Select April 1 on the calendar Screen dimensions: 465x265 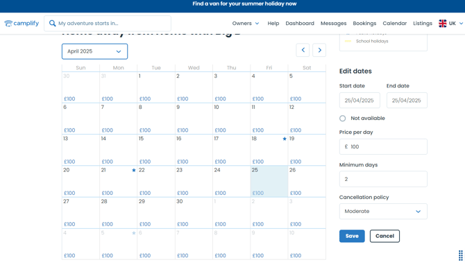pyautogui.click(x=156, y=87)
